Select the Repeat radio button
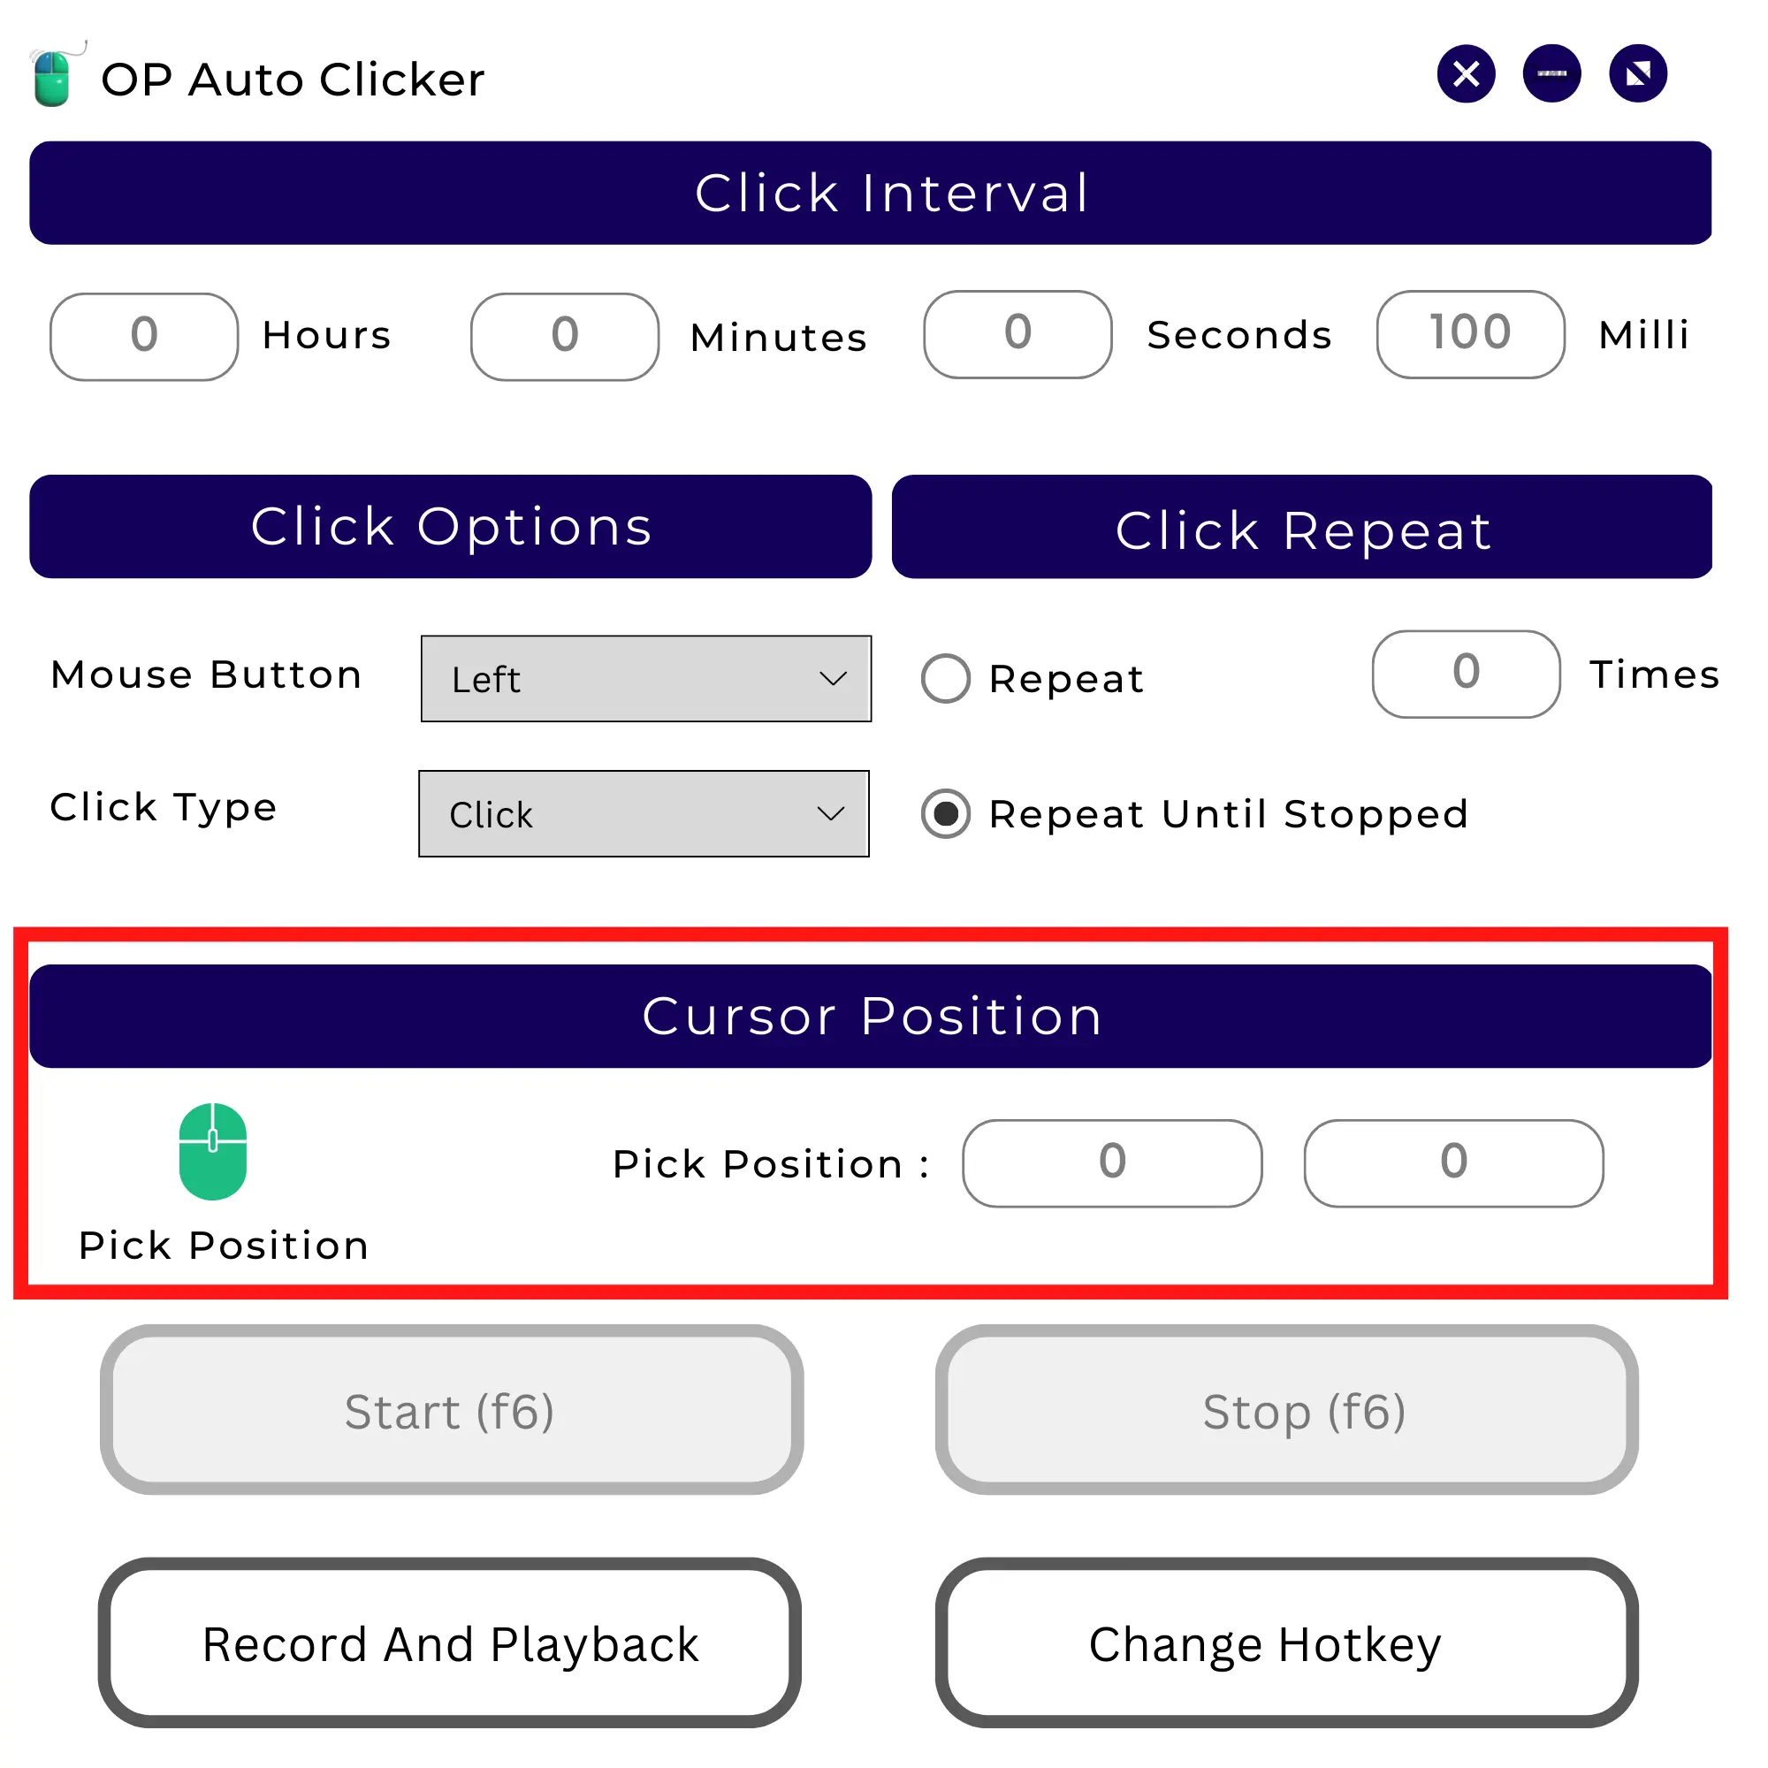Screen dimensions: 1768x1768 pos(945,678)
